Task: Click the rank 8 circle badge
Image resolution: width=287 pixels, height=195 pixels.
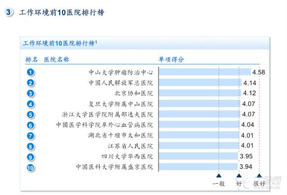Action: (x=30, y=147)
